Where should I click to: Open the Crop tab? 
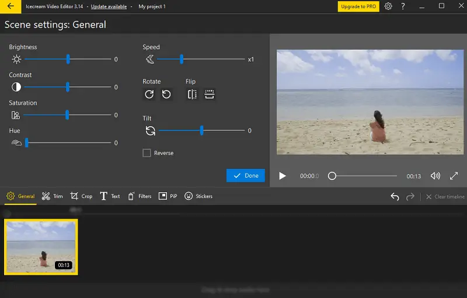pos(81,196)
